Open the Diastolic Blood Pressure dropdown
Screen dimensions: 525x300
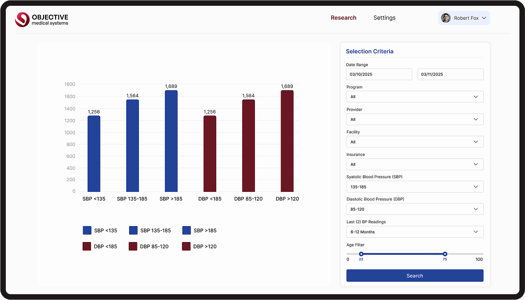click(415, 209)
